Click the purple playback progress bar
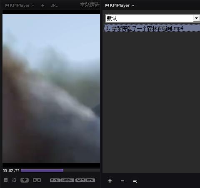Viewport: 200px width, 188px height. (42, 171)
